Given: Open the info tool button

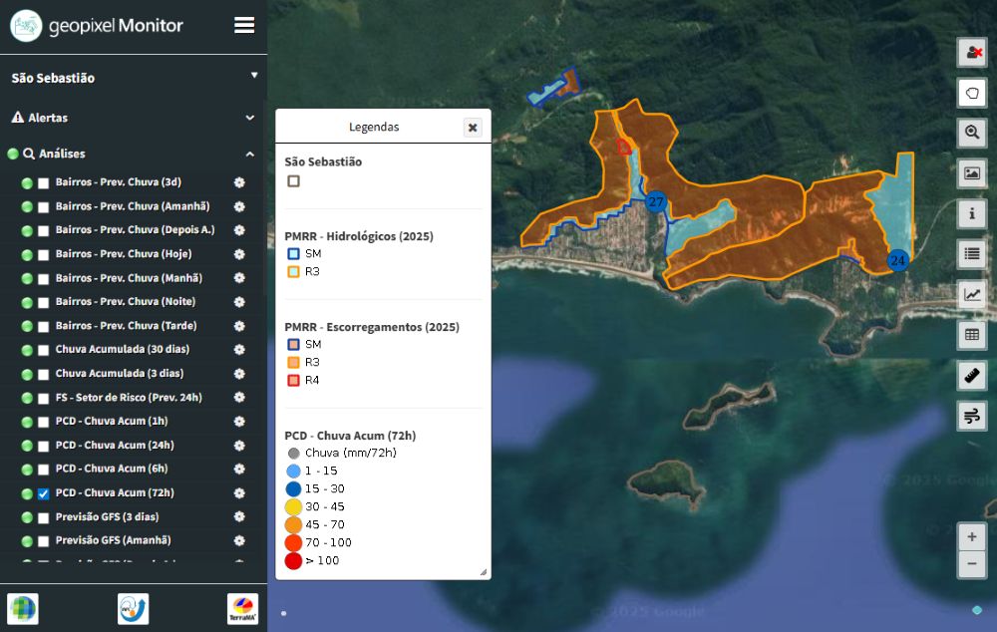Looking at the screenshot, I should click(972, 213).
